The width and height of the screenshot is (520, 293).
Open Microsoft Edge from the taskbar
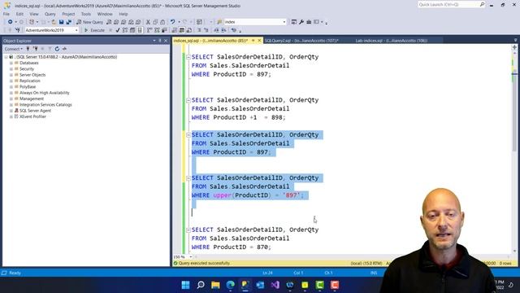pyautogui.click(x=231, y=285)
